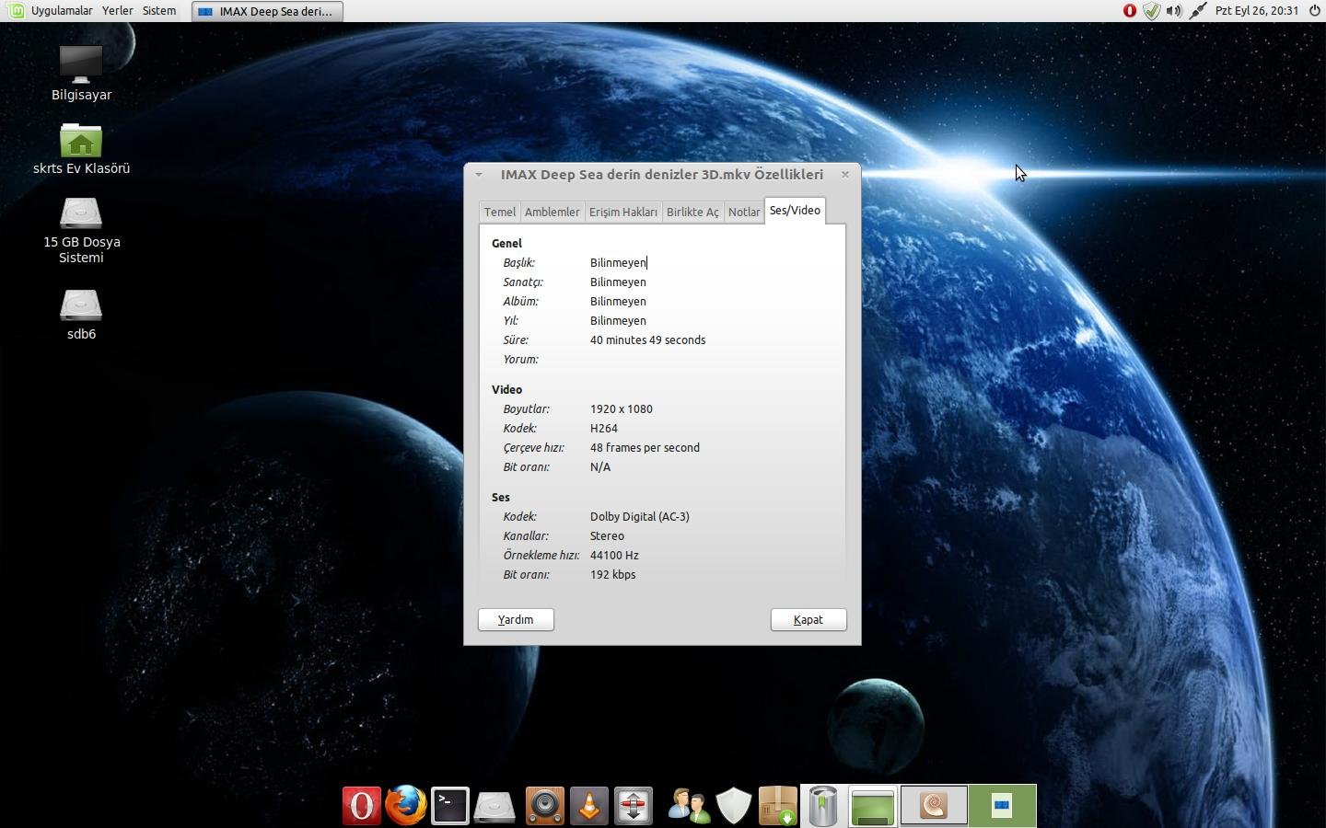This screenshot has width=1326, height=828.
Task: Open the two-people users icon in dock
Action: tap(689, 806)
